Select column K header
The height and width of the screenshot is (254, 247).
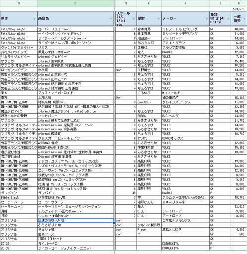[x=239, y=3]
